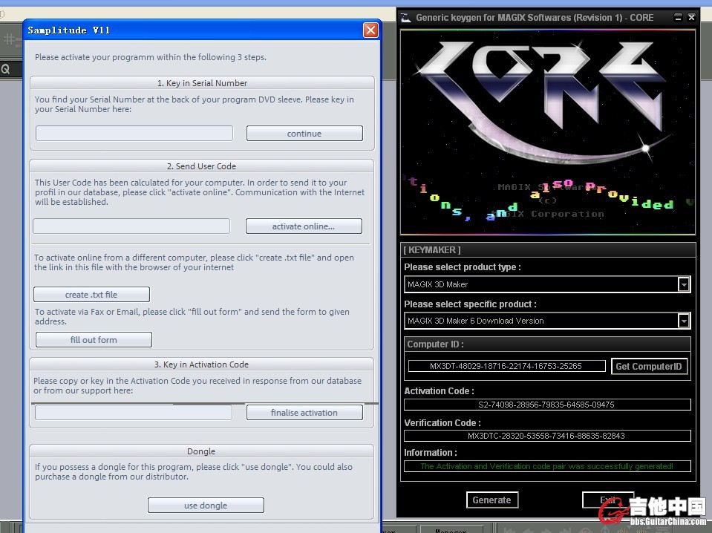Image resolution: width=712 pixels, height=533 pixels.
Task: Click the '1. Key in Serial Number' heading
Action: coord(202,83)
